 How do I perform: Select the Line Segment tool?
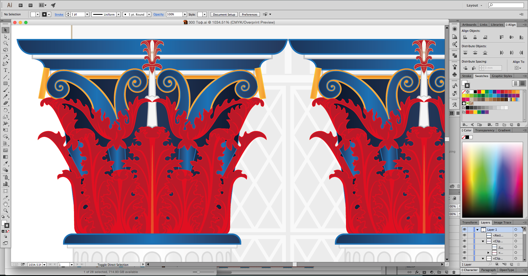tap(5, 77)
